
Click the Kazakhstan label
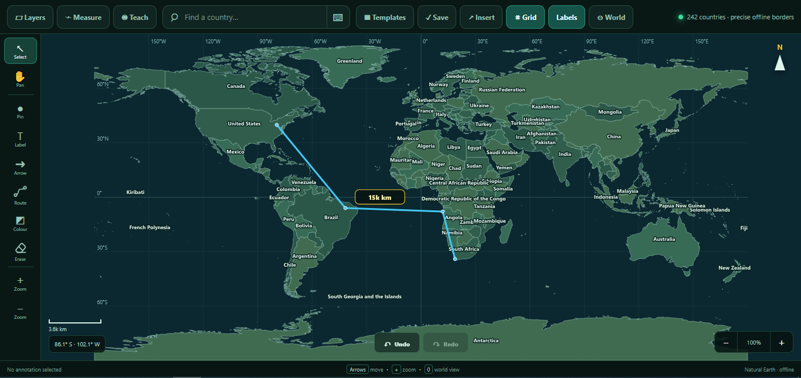[545, 107]
